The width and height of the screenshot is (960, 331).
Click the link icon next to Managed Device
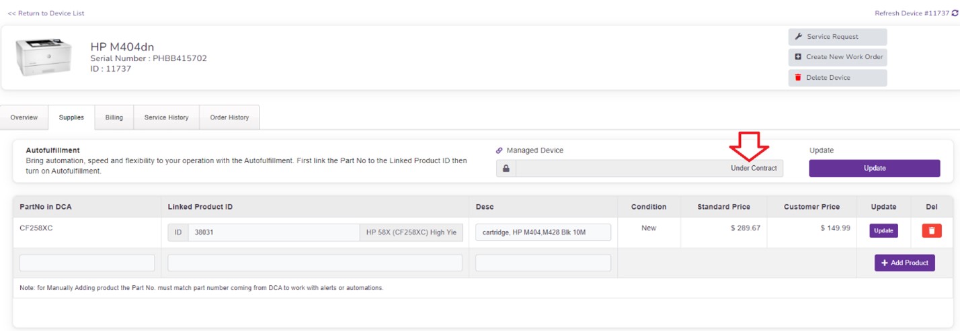tap(499, 150)
